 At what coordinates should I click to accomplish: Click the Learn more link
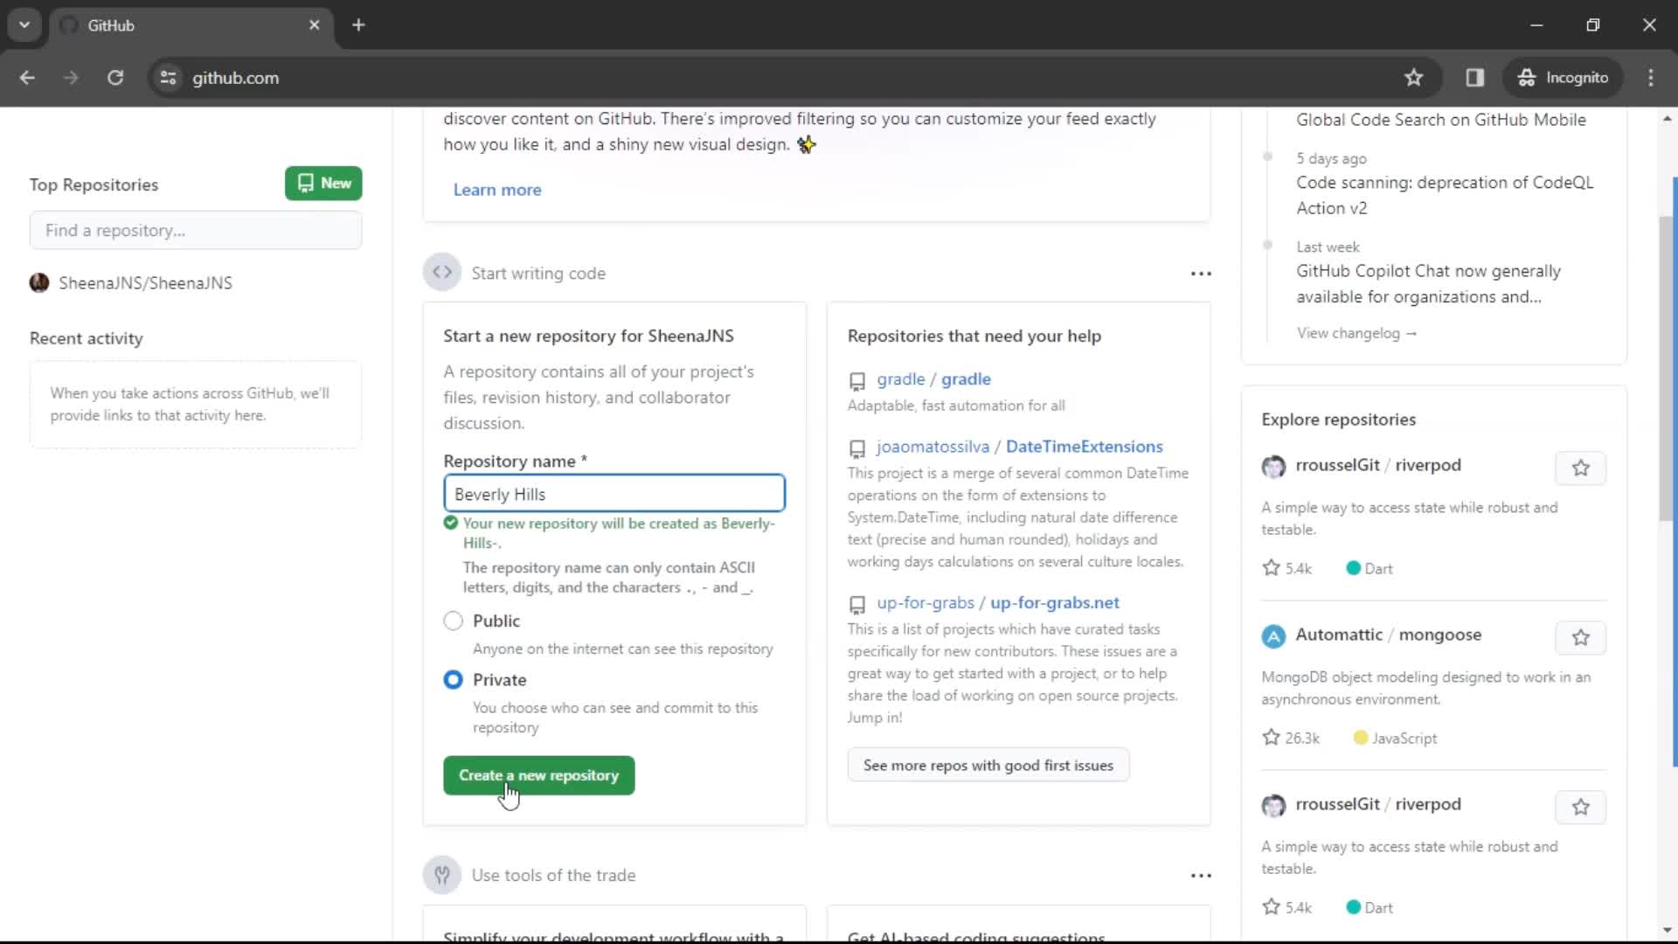[x=498, y=189]
